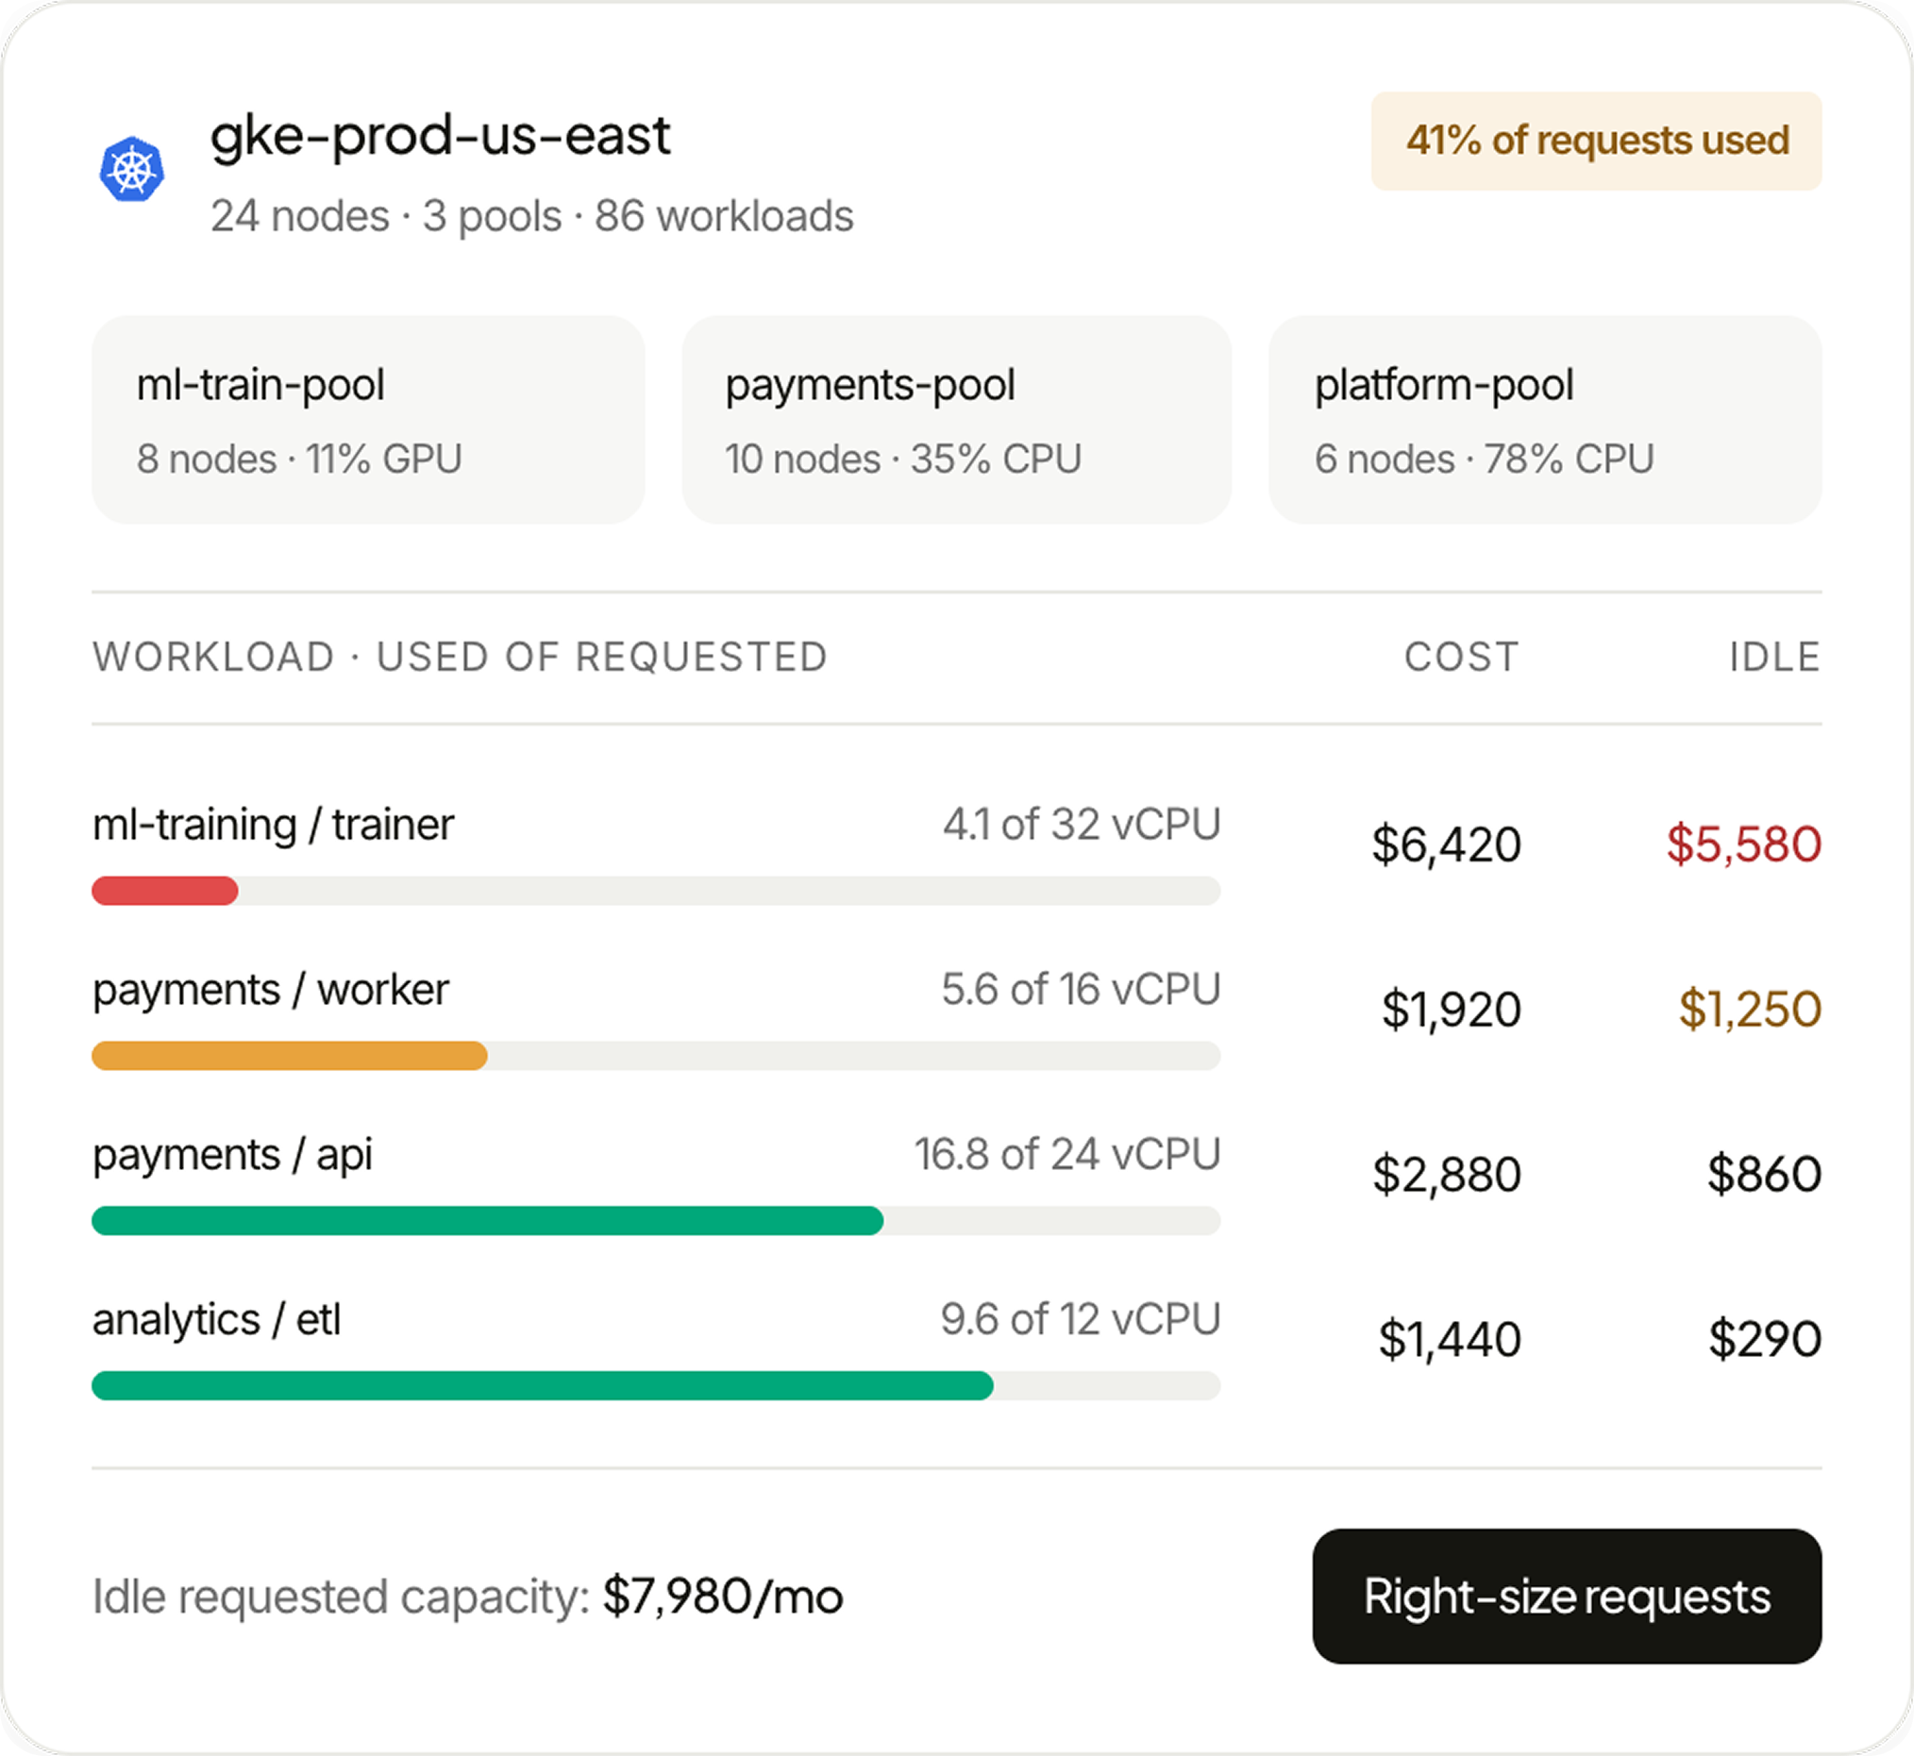
Task: Click the green payments / api usage bar
Action: 488,1221
